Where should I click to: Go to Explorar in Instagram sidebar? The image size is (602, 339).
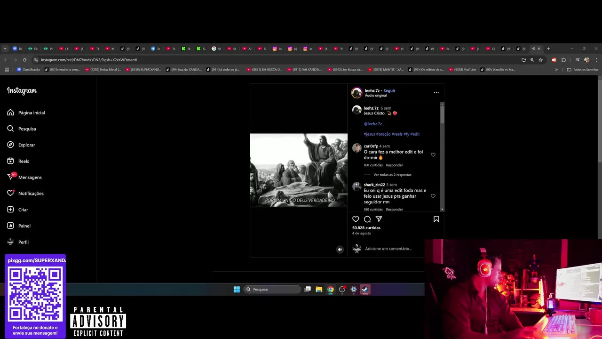coord(21,145)
